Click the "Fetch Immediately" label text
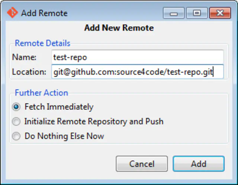Image resolution: width=238 pixels, height=185 pixels. (59, 107)
